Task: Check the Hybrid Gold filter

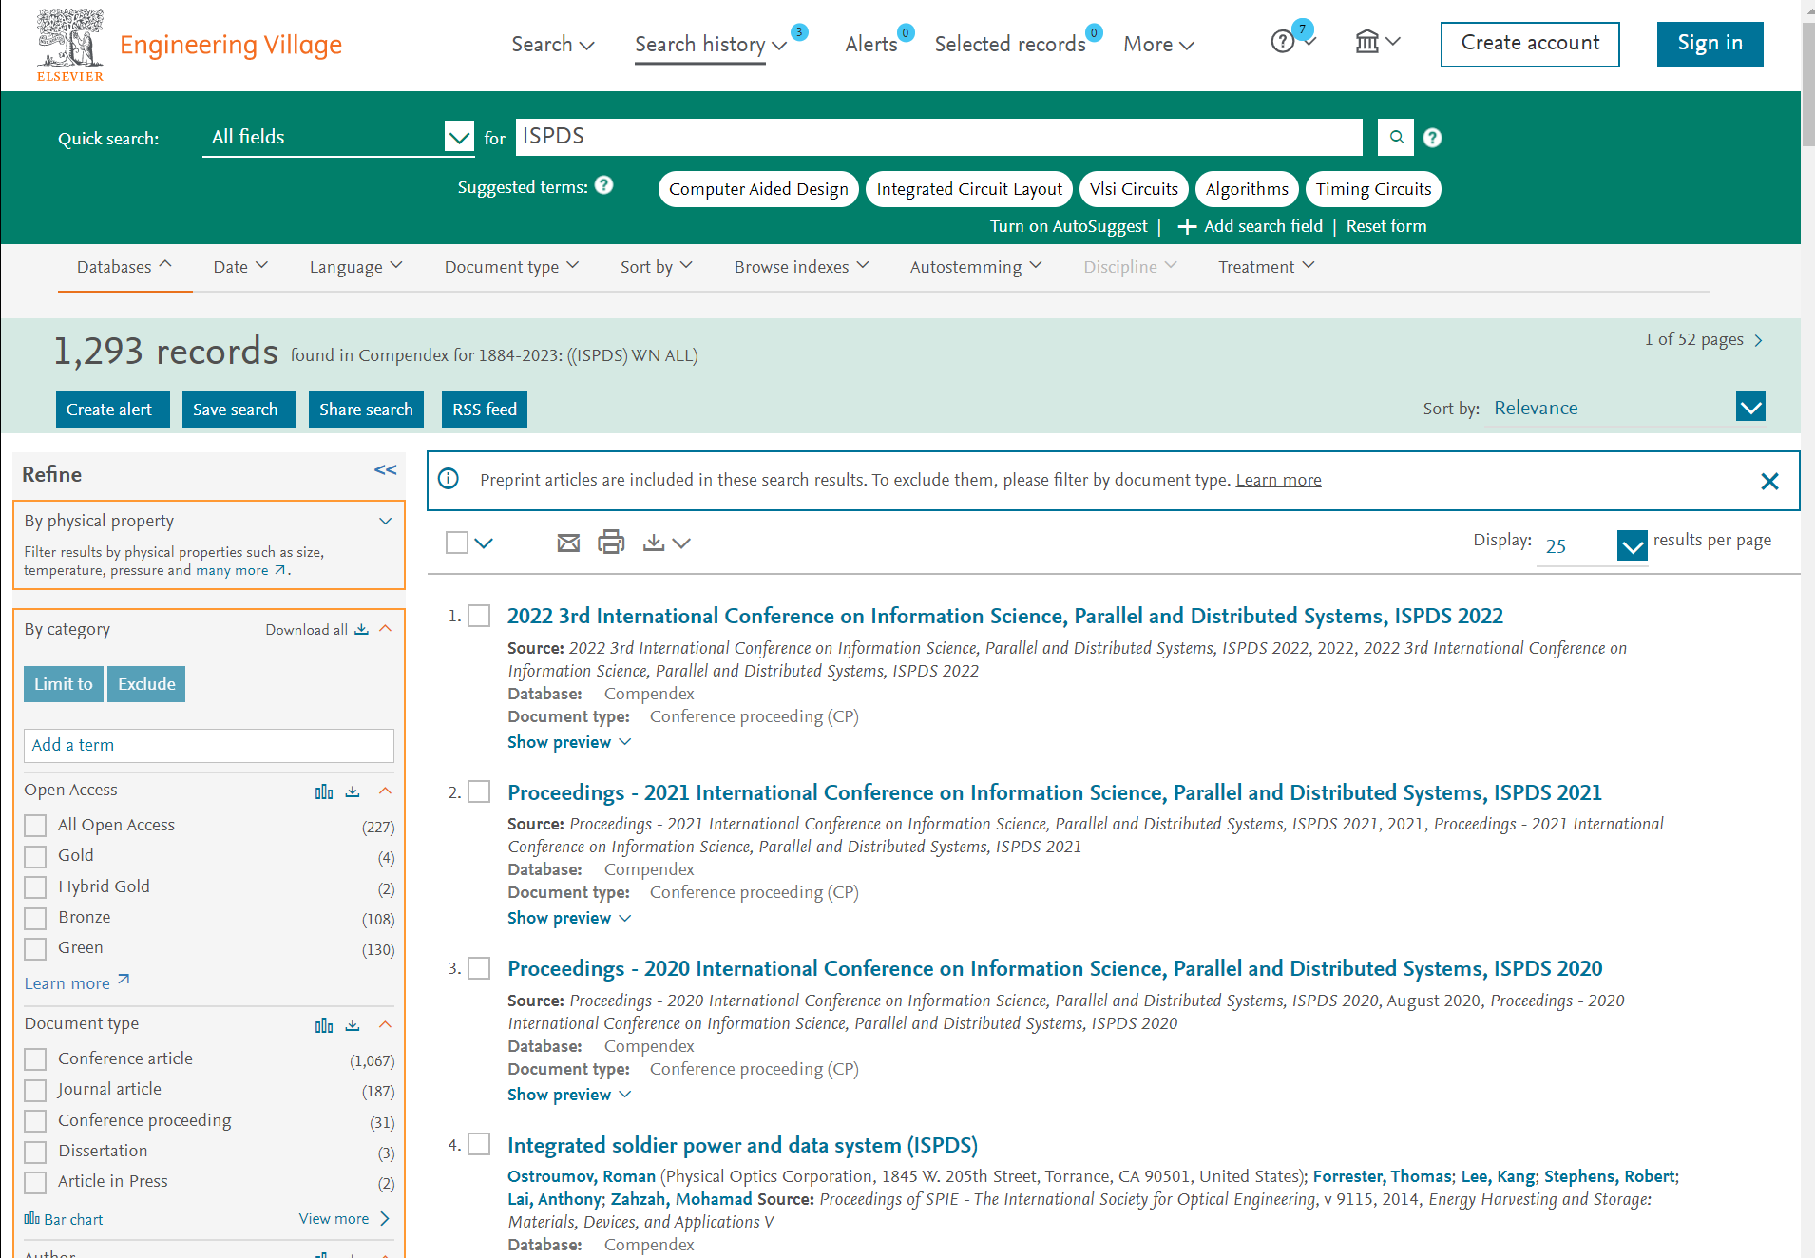Action: (35, 887)
